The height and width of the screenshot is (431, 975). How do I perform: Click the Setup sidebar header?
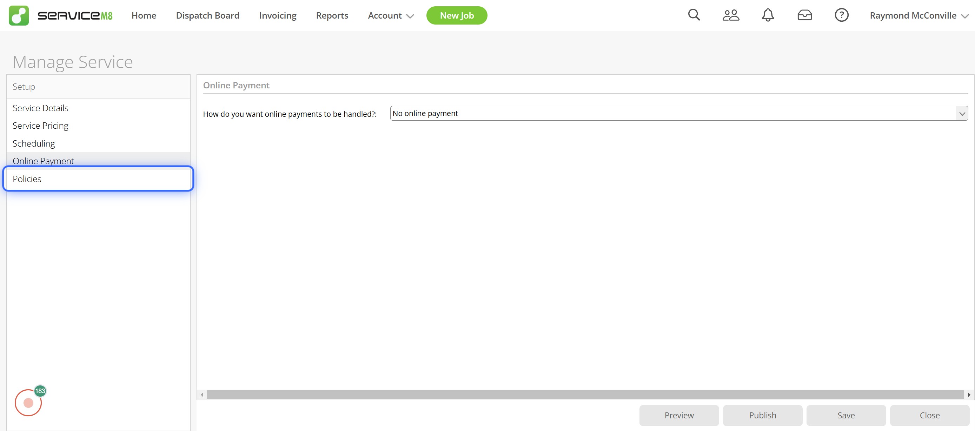98,87
